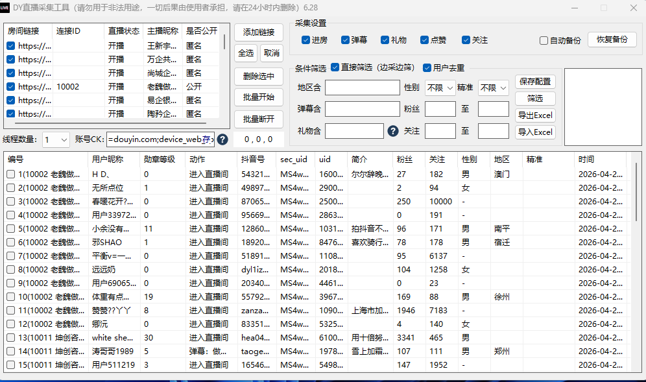Expand the 精准 dropdown
The image size is (646, 382).
tap(493, 88)
